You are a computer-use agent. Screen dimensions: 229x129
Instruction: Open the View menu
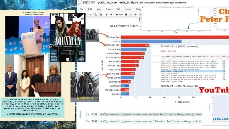tap(99, 9)
